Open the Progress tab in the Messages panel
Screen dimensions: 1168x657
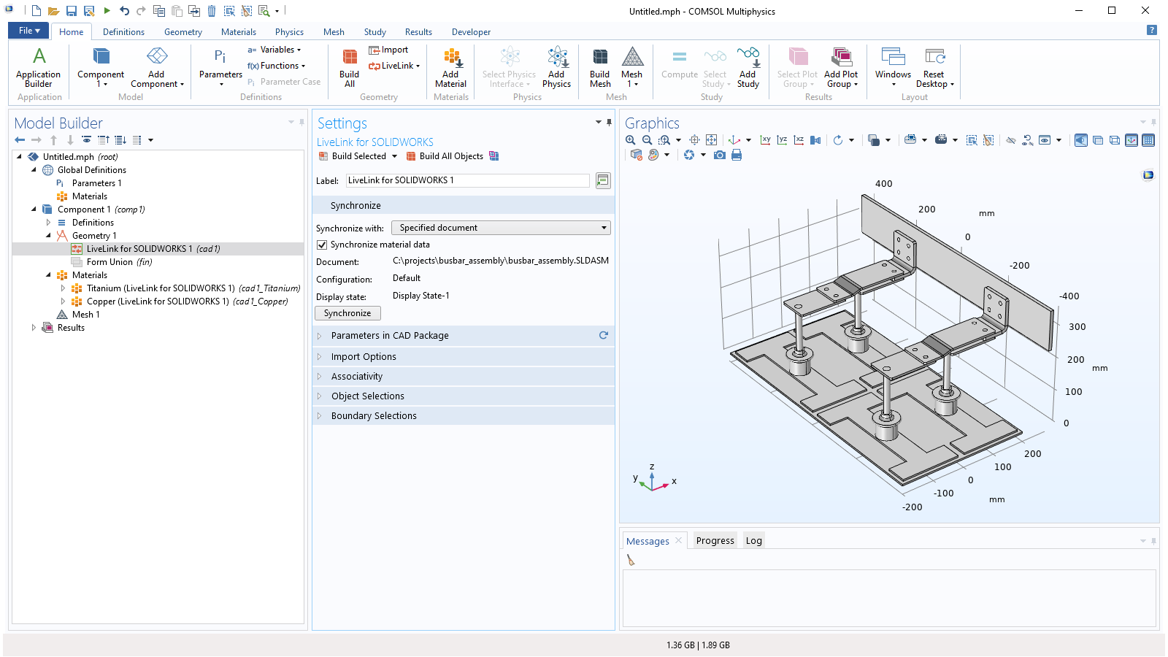715,540
